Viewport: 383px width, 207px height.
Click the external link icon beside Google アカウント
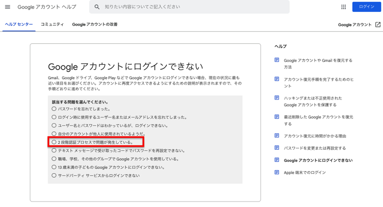tap(378, 24)
